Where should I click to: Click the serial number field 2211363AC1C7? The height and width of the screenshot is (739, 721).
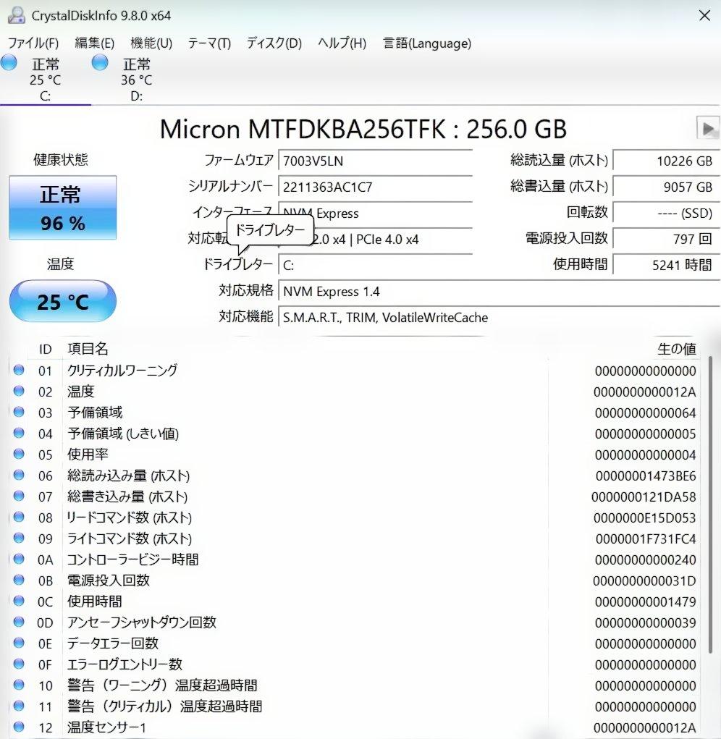coord(375,187)
